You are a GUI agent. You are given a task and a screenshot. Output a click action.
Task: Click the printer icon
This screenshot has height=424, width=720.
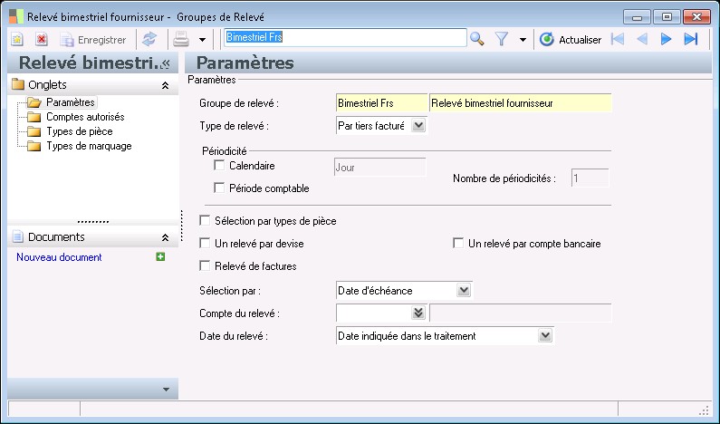click(x=181, y=40)
